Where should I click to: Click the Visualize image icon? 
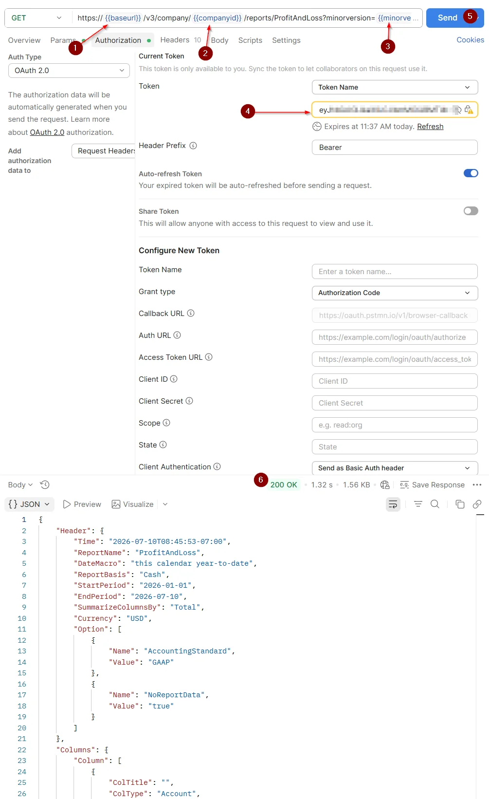pos(116,504)
